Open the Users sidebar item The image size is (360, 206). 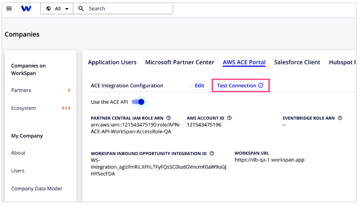[x=18, y=171]
